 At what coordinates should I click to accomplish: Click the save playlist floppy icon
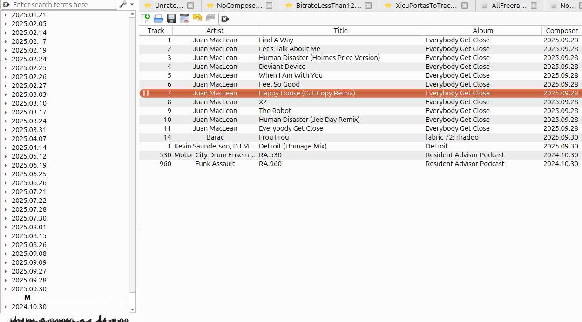pyautogui.click(x=171, y=19)
